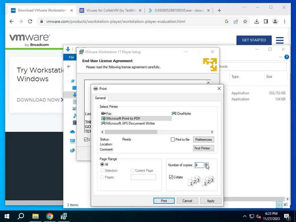Share this page icon in Chrome
Viewport: 296px width, 222px height.
(236, 21)
